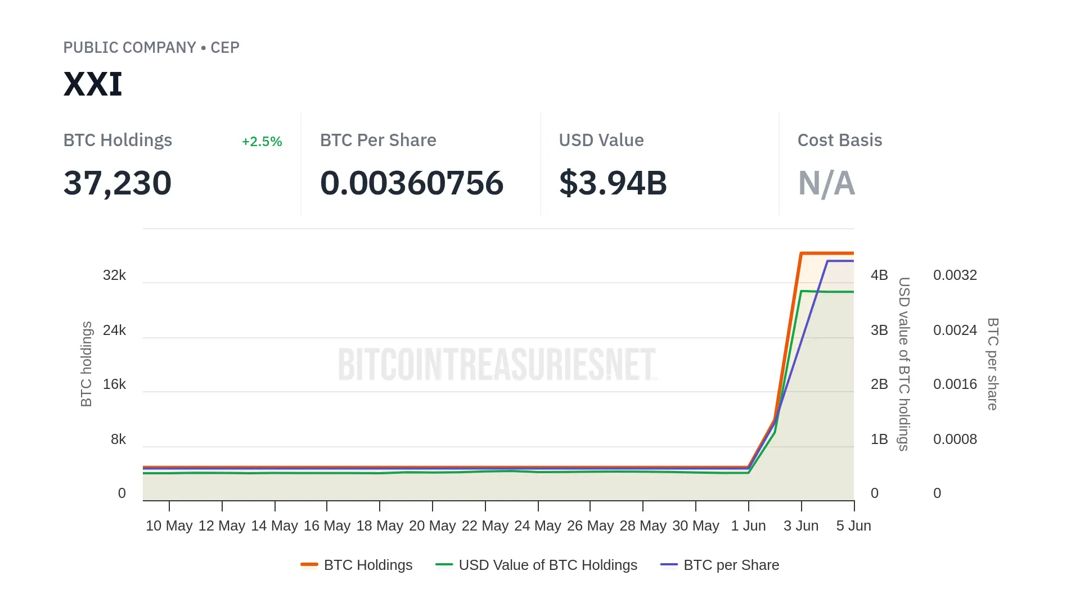The image size is (1080, 607).
Task: Click the purple BTC per Share legend swatch
Action: coord(669,564)
